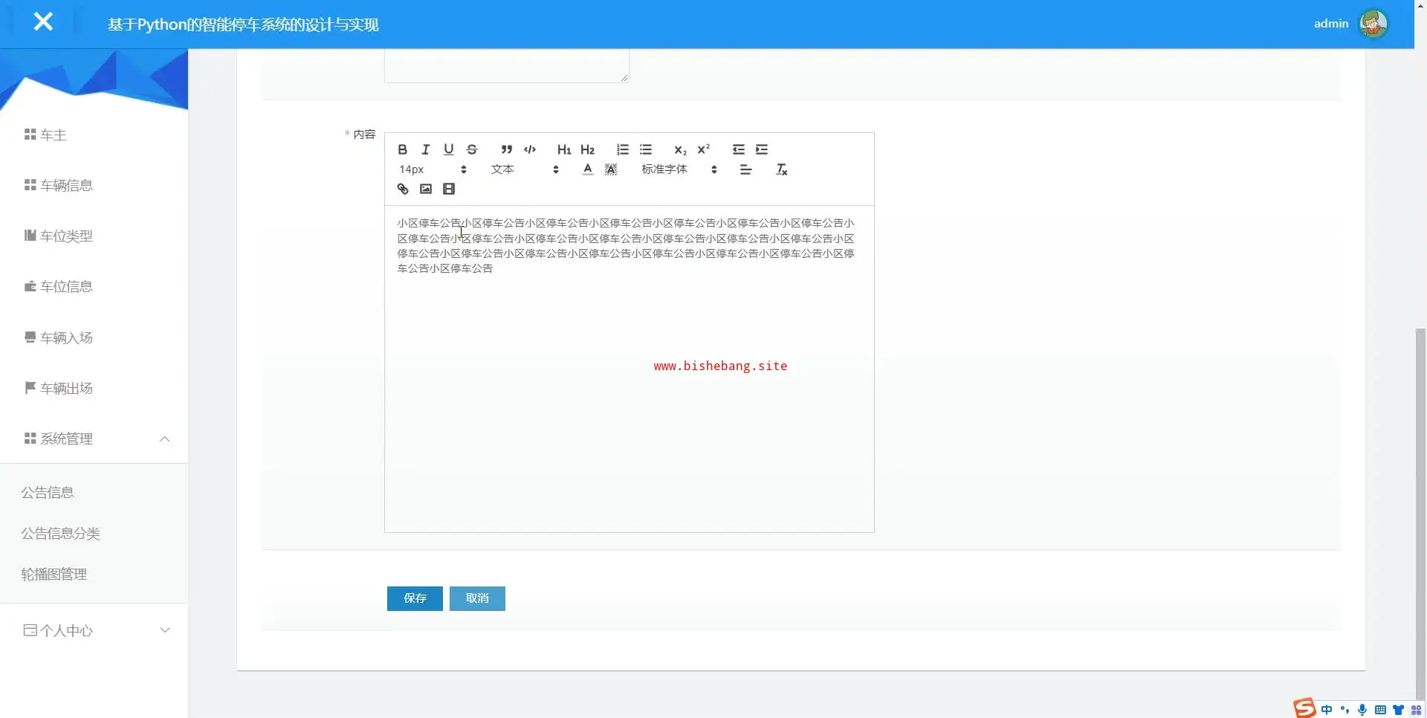Open the Sogou skin shirt icon
Viewport: 1427px width, 718px height.
(x=1398, y=710)
